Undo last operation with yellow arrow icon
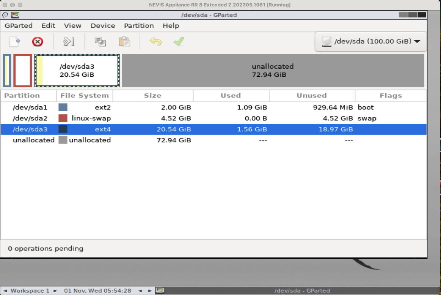 (155, 41)
